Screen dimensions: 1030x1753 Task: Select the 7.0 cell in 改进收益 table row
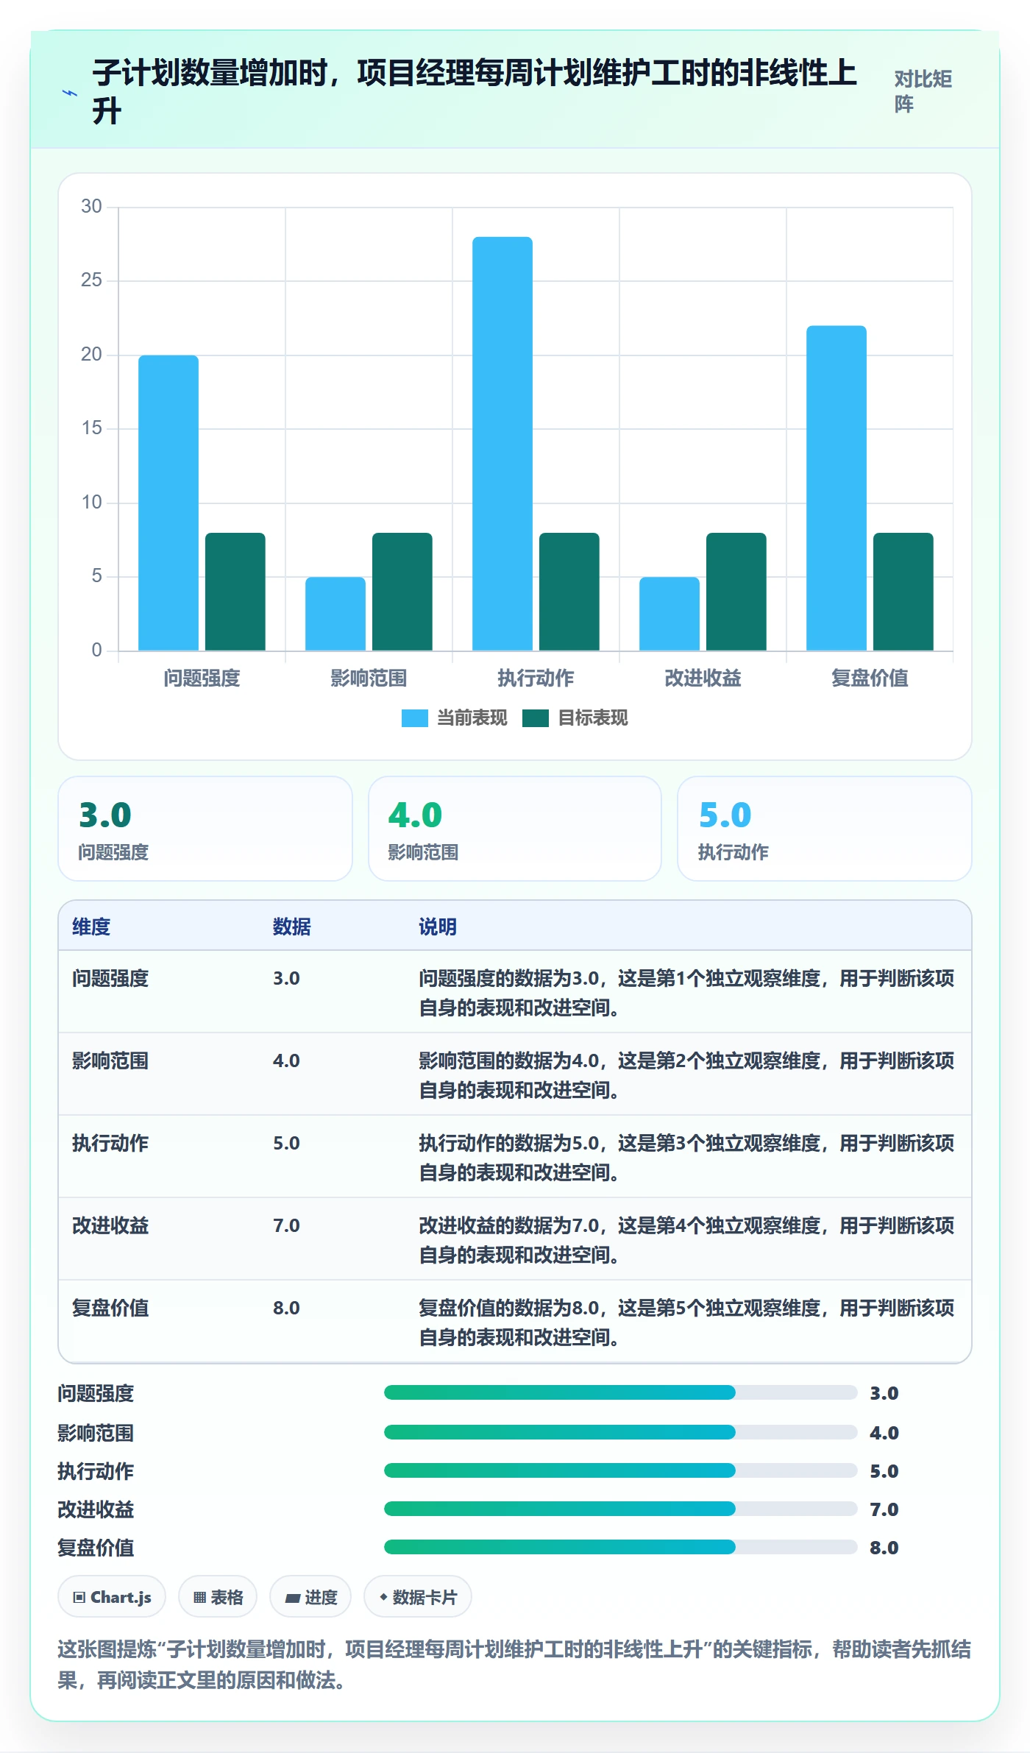point(286,1225)
